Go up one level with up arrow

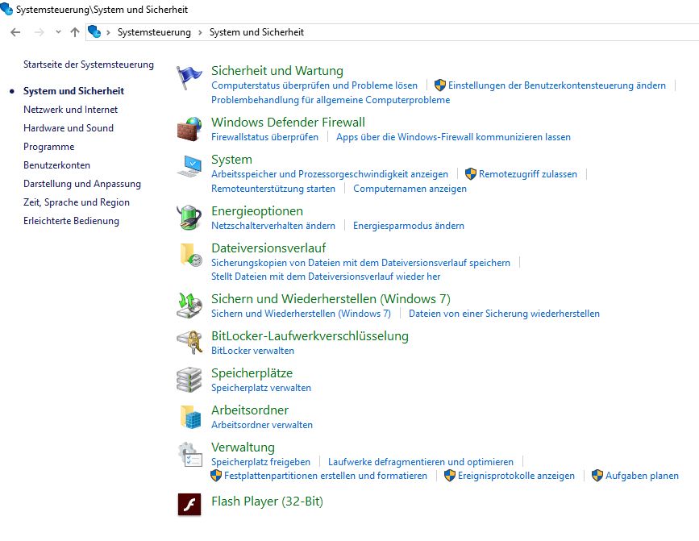(x=75, y=32)
